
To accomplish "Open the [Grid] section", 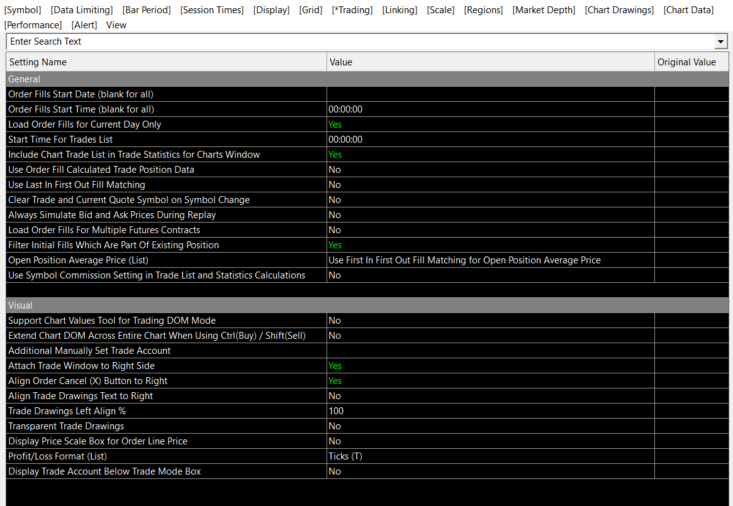I will coord(310,10).
